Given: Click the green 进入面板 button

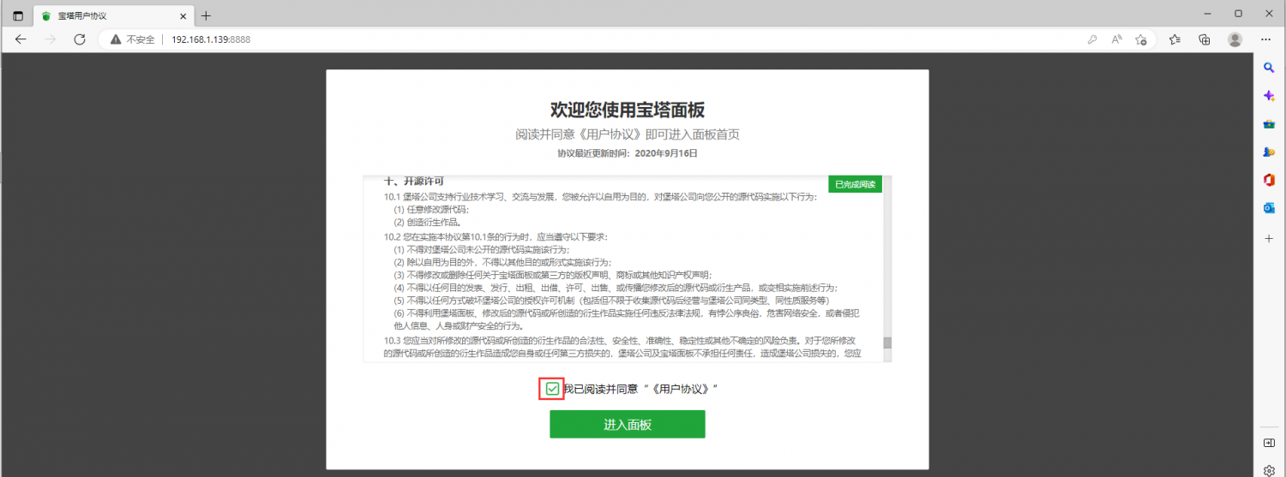Looking at the screenshot, I should click(x=627, y=424).
